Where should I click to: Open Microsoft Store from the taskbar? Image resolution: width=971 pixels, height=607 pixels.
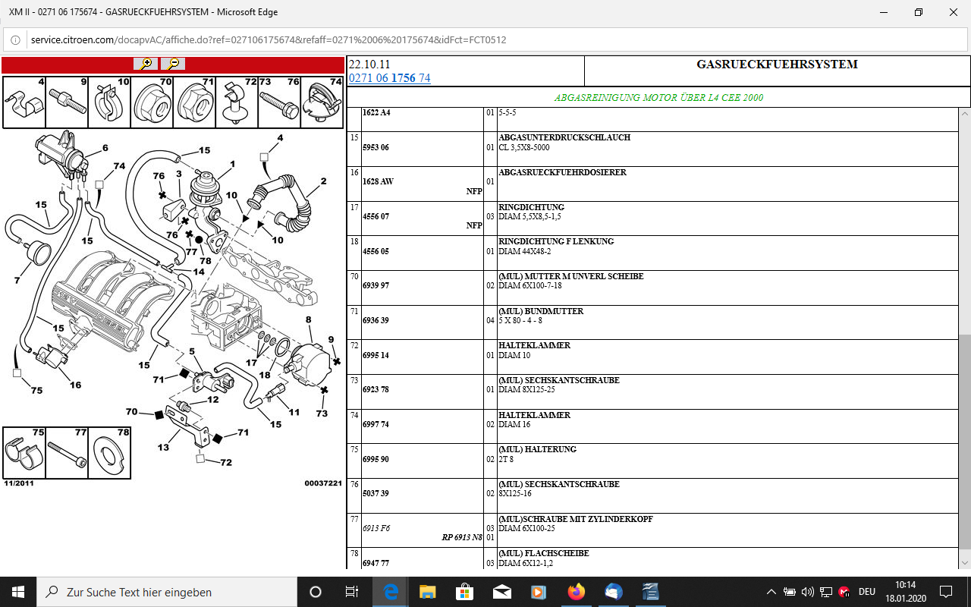tap(464, 592)
